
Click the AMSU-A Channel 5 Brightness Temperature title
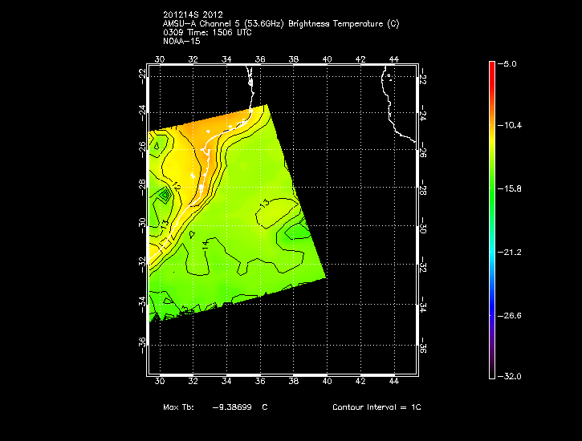pos(280,23)
